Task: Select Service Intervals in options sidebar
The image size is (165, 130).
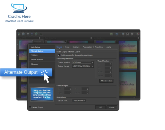Action: pos(42,59)
